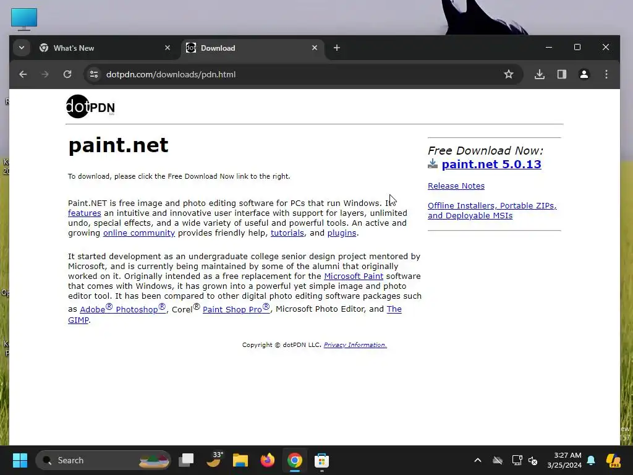Open the Copilot preview icon in taskbar
This screenshot has height=475, width=633.
click(x=613, y=460)
